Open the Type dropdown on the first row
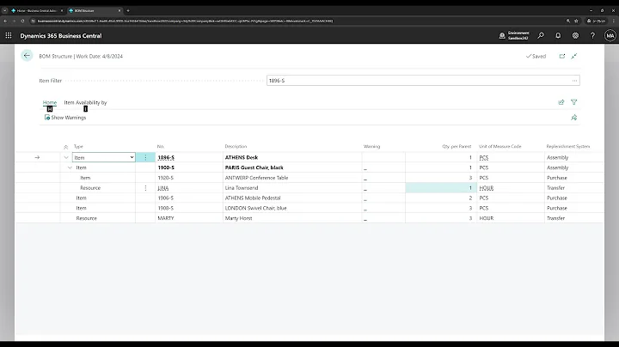This screenshot has height=347, width=619. tap(132, 157)
